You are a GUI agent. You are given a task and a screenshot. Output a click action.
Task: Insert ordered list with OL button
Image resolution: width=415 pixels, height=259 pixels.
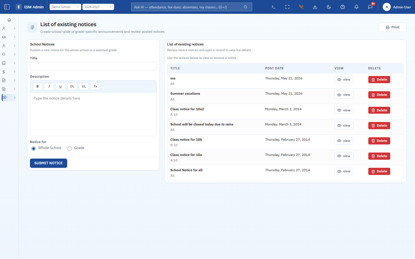click(x=72, y=86)
